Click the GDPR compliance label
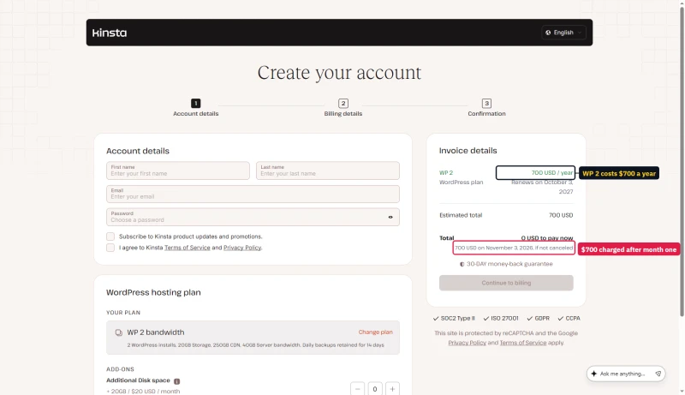This screenshot has height=395, width=685. (539, 318)
